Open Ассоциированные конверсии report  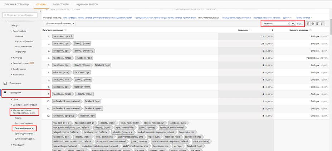pyautogui.click(x=25, y=123)
